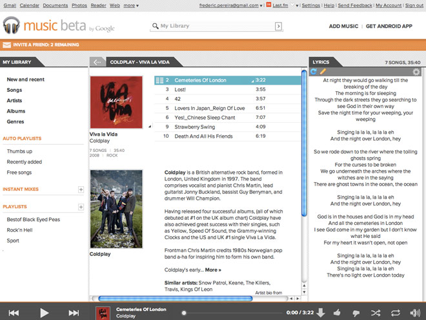Viewport: 426px width, 320px height.
Task: Give the song a thumbs down
Action: (x=356, y=313)
